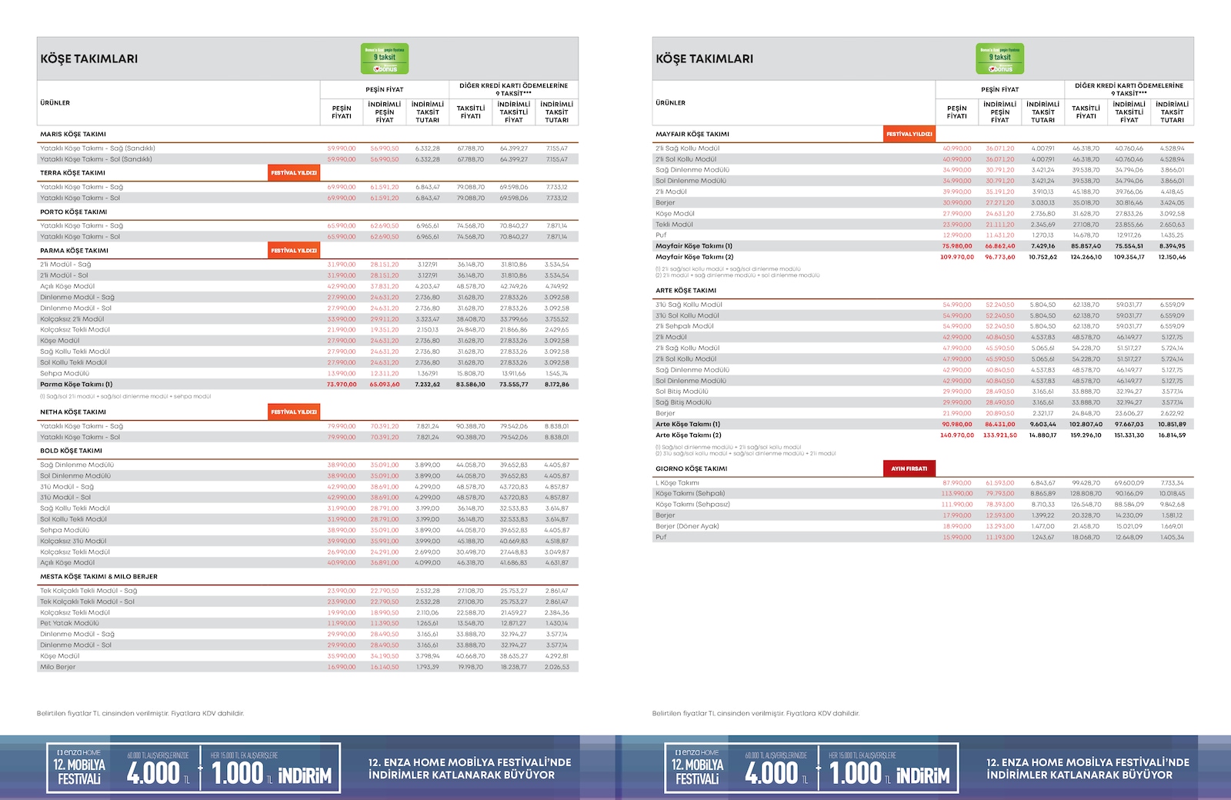Select the Mayfair Köşe Takımı section heading
1231x800 pixels.
click(692, 134)
